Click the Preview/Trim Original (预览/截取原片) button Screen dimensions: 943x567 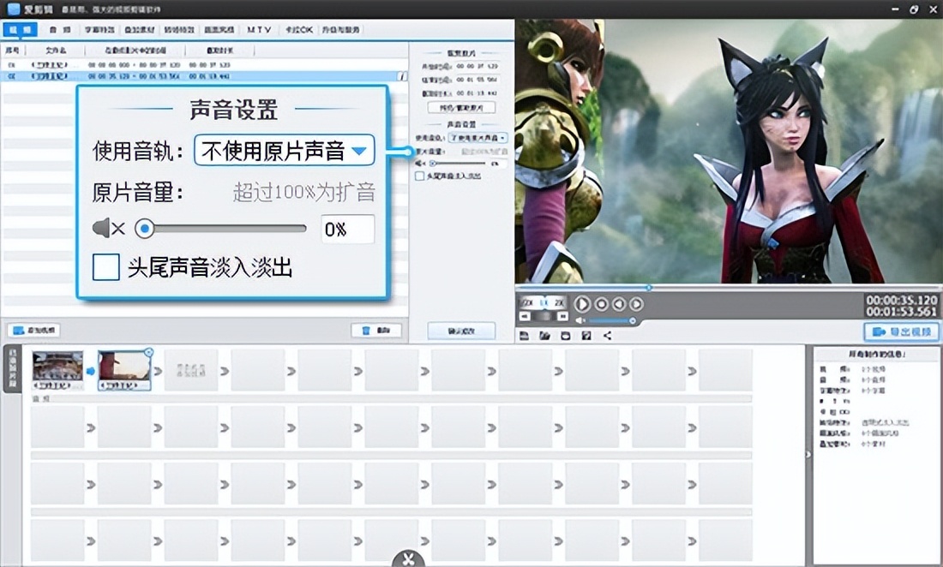[x=461, y=108]
